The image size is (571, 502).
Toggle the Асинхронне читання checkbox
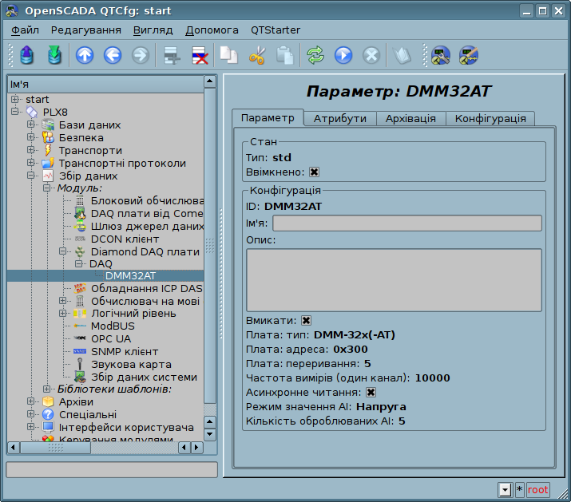(x=371, y=392)
